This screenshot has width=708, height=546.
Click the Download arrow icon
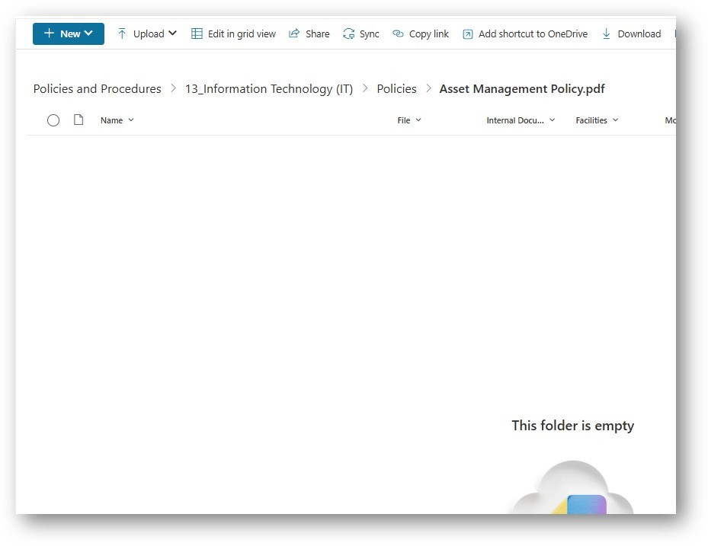pyautogui.click(x=607, y=34)
